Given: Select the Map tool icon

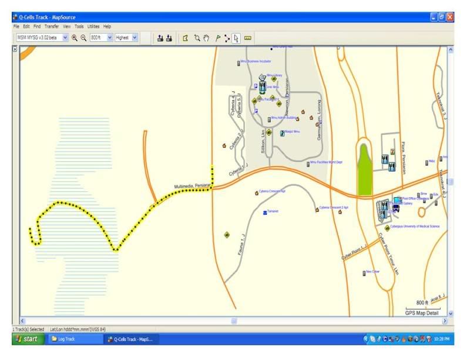Looking at the screenshot, I should 186,38.
